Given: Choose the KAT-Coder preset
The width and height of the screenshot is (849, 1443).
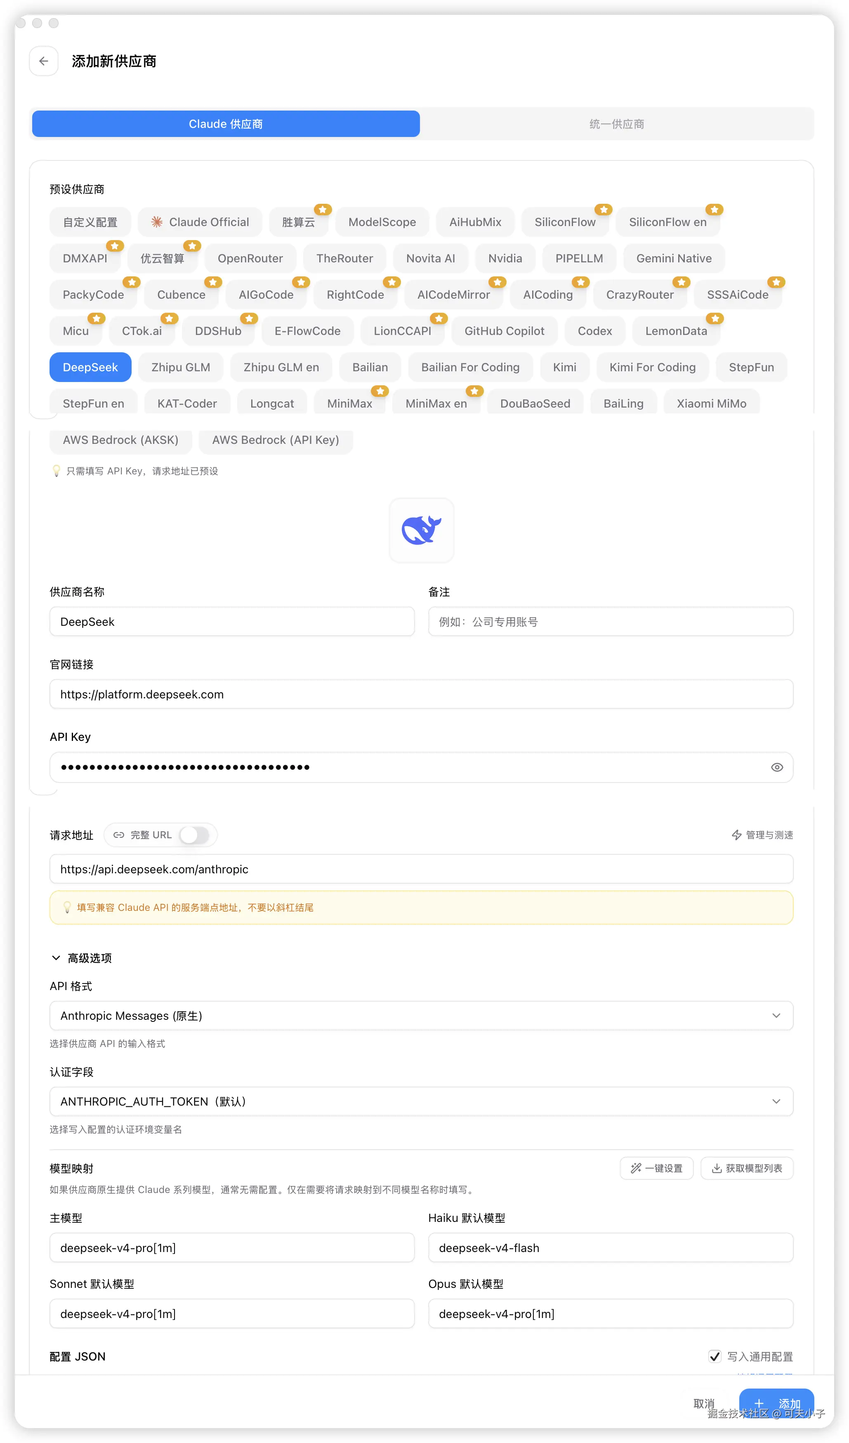Looking at the screenshot, I should 187,402.
